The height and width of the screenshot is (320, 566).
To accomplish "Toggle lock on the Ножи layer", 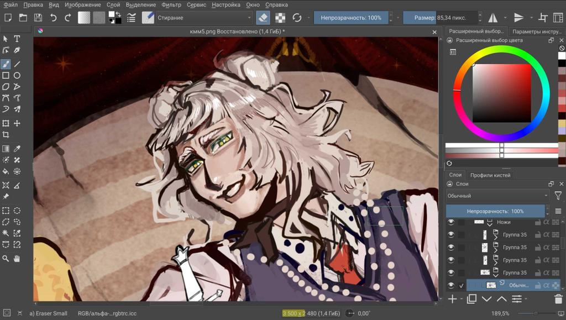I will click(x=538, y=222).
